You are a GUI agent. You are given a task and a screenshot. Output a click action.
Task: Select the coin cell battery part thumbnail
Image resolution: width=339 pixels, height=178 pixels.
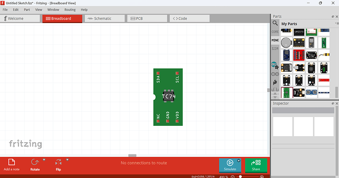[x=286, y=43]
